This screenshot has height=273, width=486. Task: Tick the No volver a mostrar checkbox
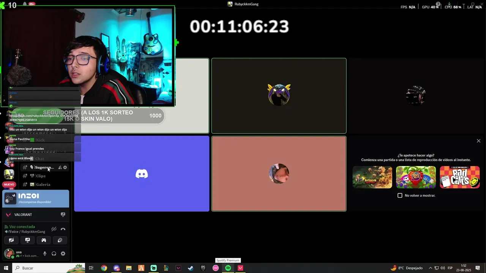tap(400, 195)
